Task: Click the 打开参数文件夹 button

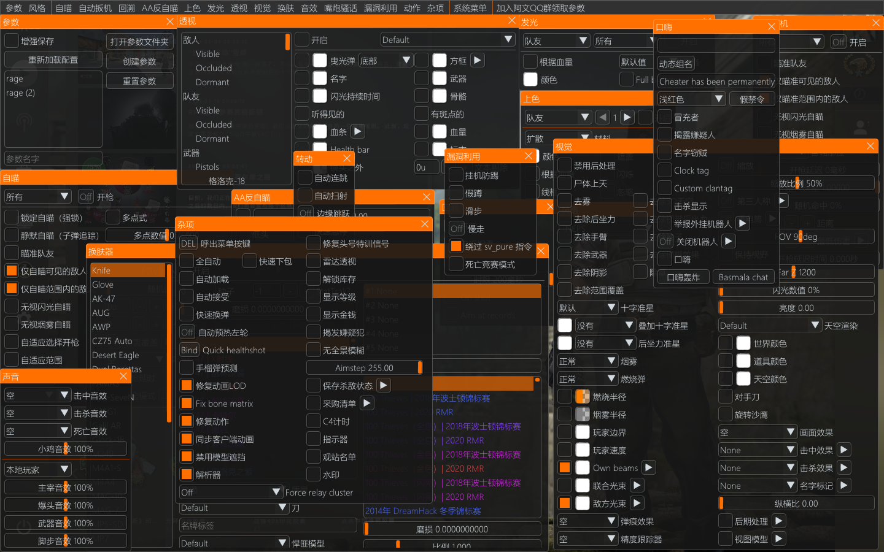Action: 139,42
